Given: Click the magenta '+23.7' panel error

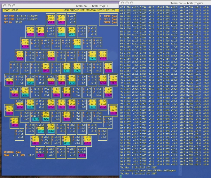Looking at the screenshot, I should click(108, 71).
